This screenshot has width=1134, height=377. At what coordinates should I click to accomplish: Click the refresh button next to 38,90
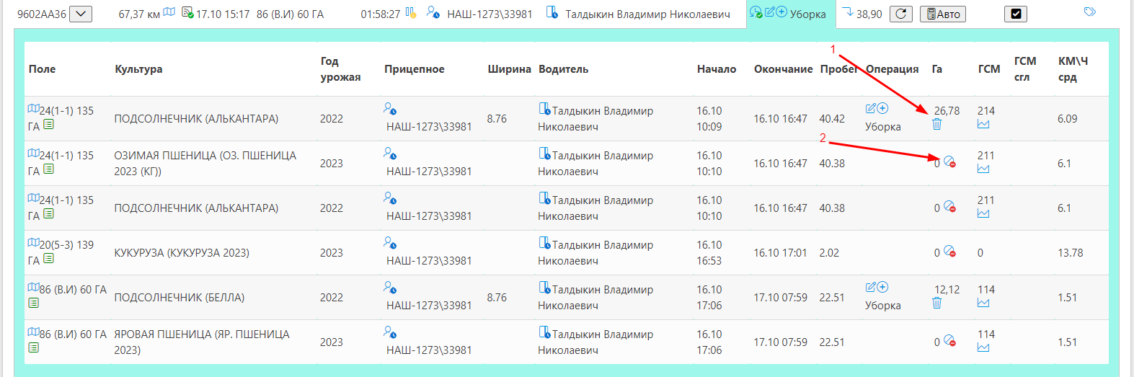click(900, 14)
